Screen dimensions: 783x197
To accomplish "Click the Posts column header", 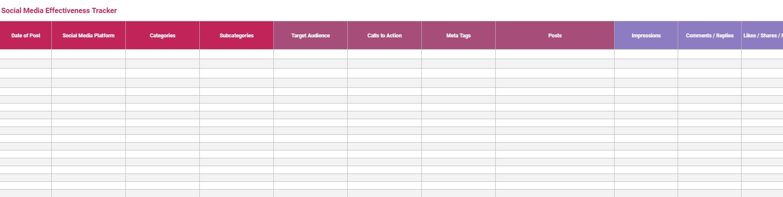I will [555, 35].
